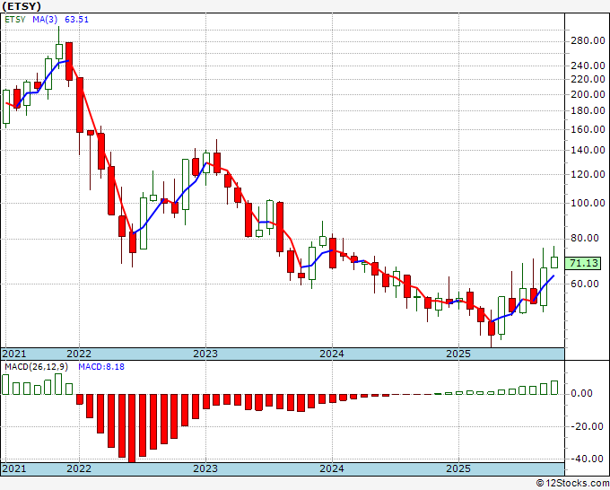Image resolution: width=610 pixels, height=490 pixels.
Task: Click the last green MACD histogram bar
Action: pyautogui.click(x=554, y=388)
